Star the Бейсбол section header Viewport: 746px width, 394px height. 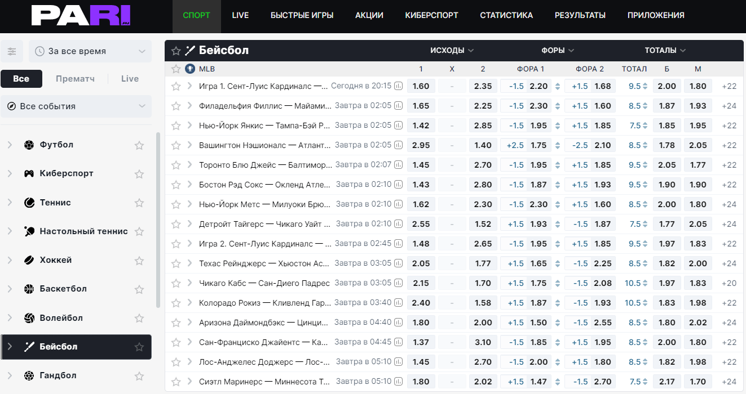[x=176, y=51]
